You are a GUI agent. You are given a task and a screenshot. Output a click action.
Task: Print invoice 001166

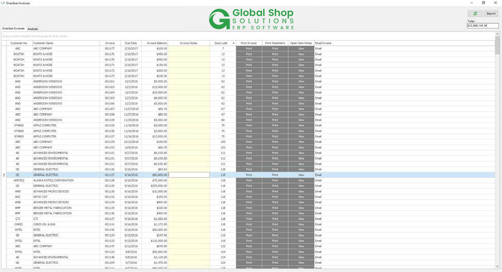[x=249, y=103]
